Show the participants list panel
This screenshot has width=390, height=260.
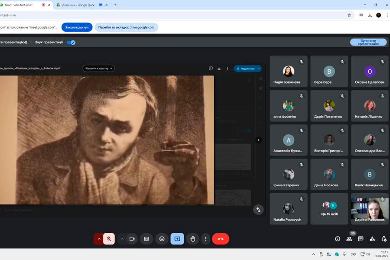(x=349, y=239)
